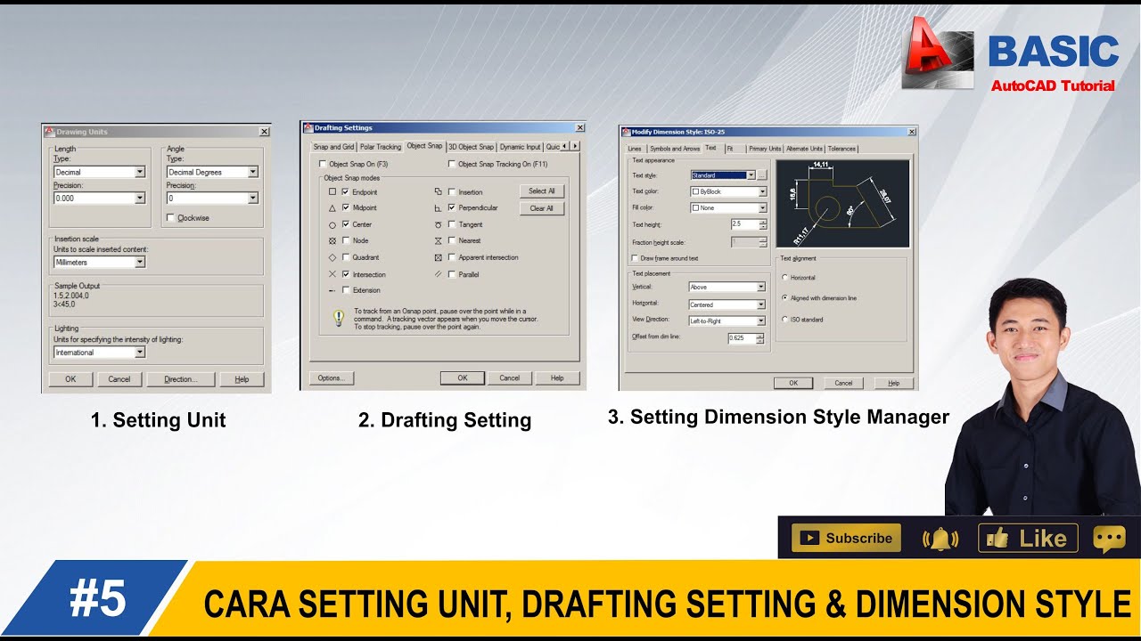Image resolution: width=1141 pixels, height=641 pixels.
Task: Open Fill color None dropdown
Action: (728, 207)
